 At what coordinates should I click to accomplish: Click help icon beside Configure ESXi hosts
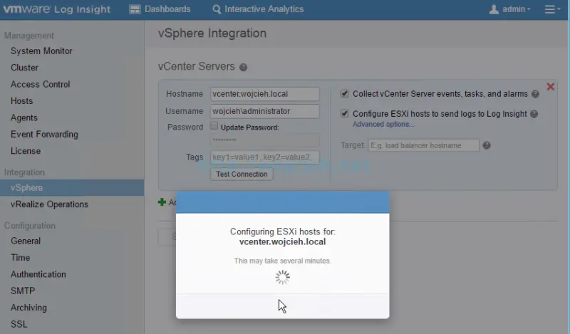534,114
